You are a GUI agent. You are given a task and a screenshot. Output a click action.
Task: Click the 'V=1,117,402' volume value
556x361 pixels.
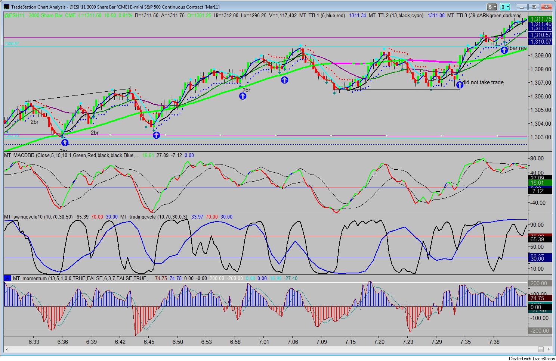point(282,15)
